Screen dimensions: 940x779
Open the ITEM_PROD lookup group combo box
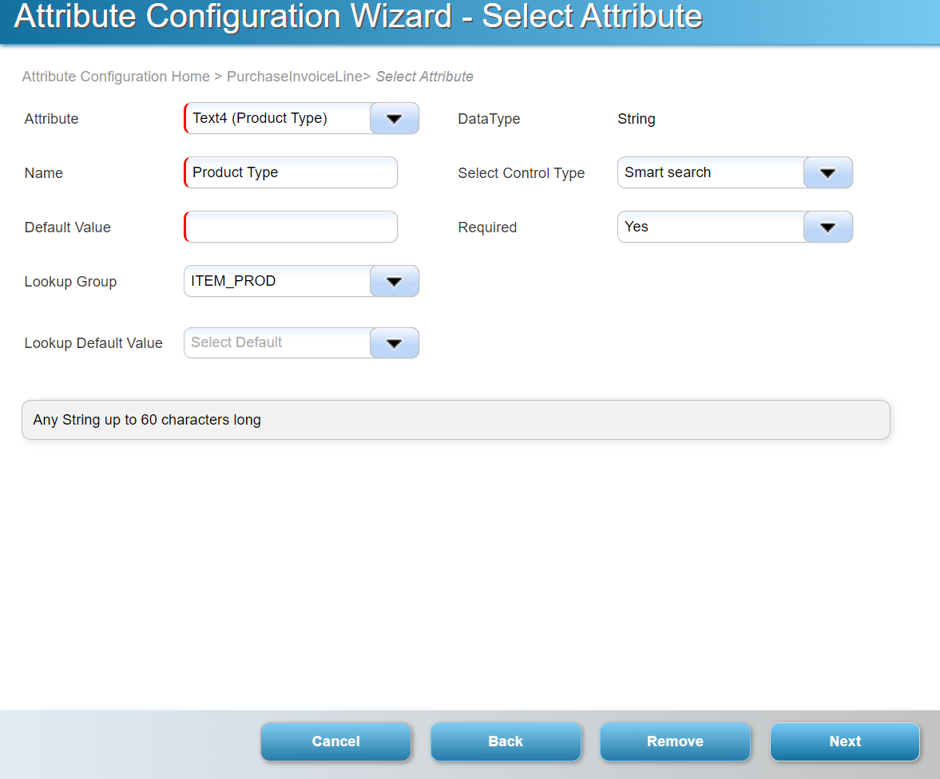tap(278, 281)
